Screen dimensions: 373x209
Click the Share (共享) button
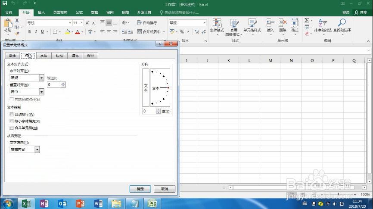[x=361, y=12]
